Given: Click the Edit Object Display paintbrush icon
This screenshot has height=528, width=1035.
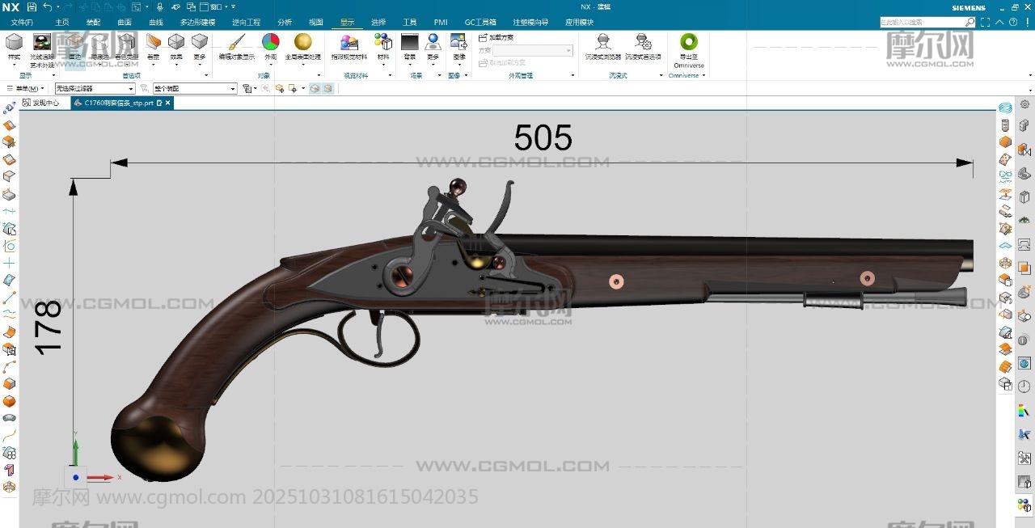Looking at the screenshot, I should pos(236,43).
